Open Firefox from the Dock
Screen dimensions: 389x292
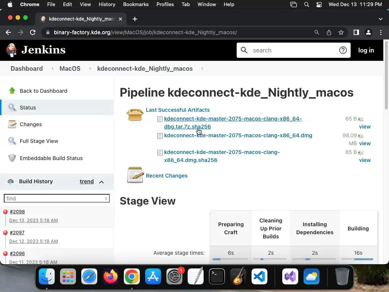(x=111, y=276)
